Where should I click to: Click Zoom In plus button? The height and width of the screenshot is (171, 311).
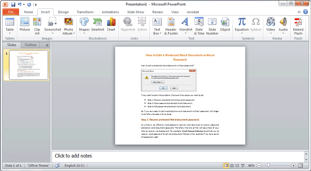293,165
